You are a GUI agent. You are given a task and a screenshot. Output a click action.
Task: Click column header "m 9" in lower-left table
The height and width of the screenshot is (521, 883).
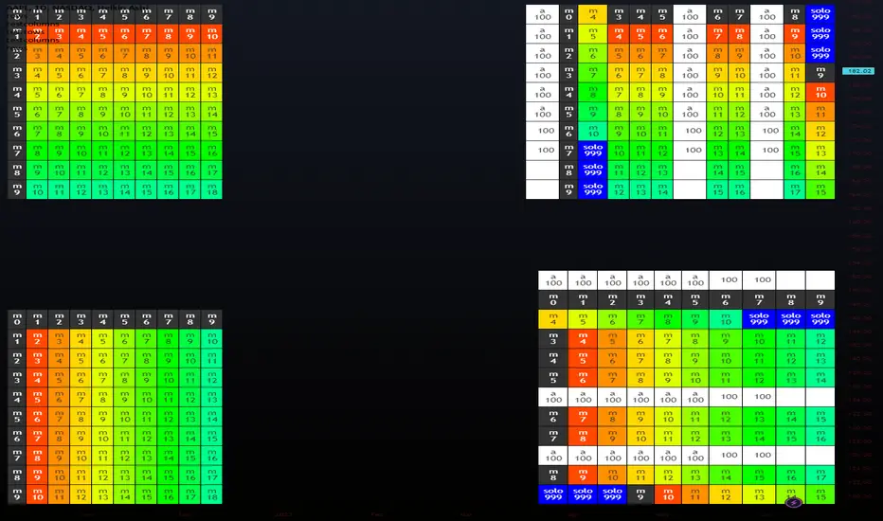[211, 319]
